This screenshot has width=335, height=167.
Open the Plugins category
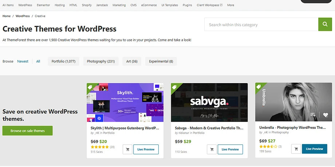point(188,5)
